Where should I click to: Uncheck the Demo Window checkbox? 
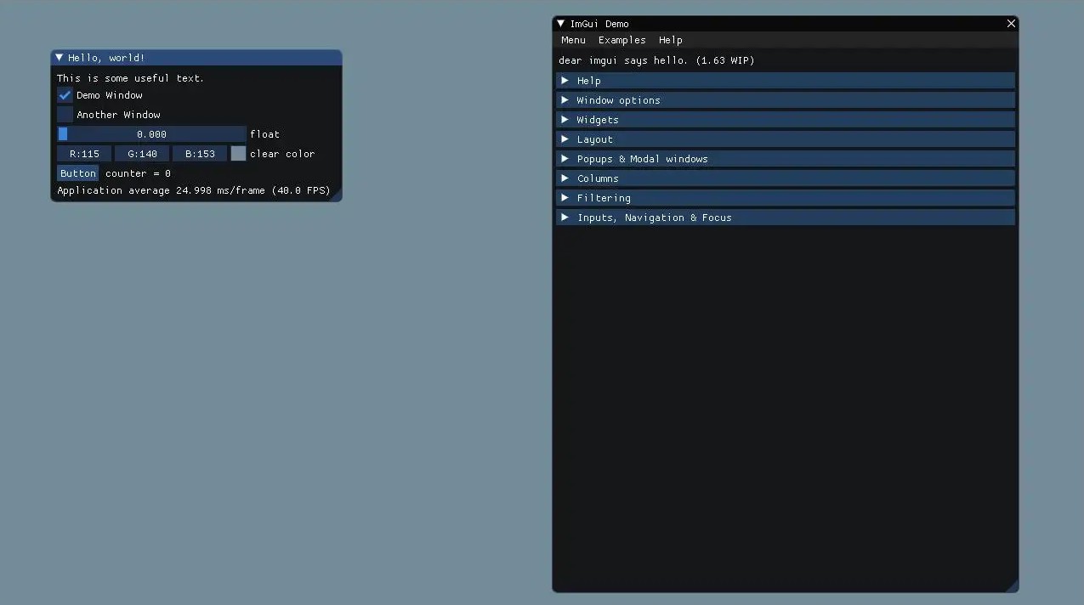point(65,95)
